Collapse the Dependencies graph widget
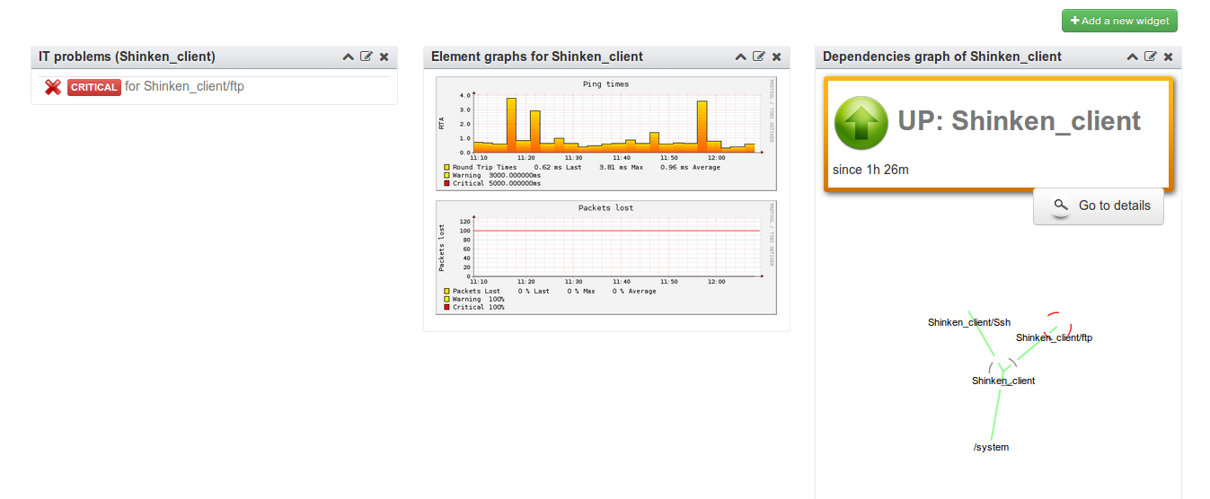1210x499 pixels. point(1133,57)
